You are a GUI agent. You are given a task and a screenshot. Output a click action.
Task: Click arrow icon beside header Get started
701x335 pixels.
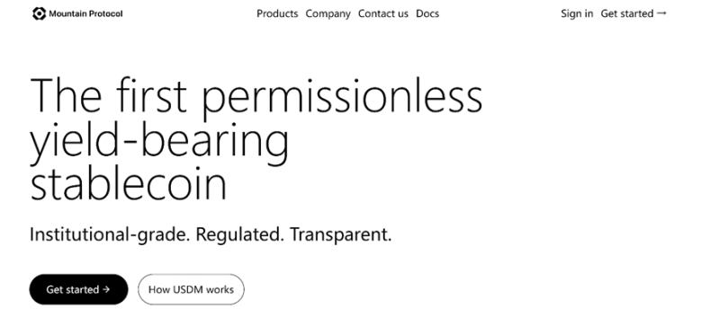[661, 13]
